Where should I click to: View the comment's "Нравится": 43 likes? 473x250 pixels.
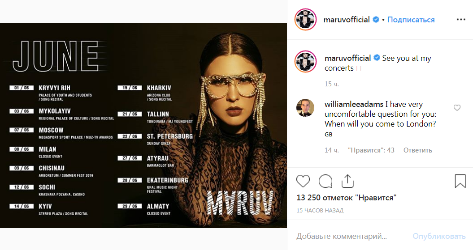[371, 150]
